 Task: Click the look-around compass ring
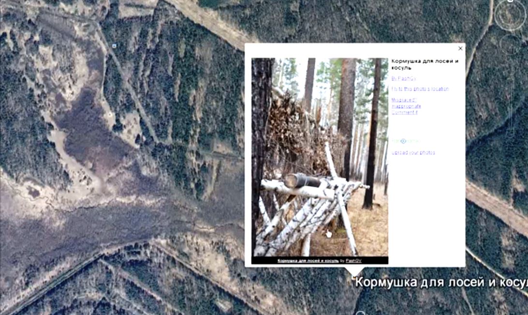point(510,15)
